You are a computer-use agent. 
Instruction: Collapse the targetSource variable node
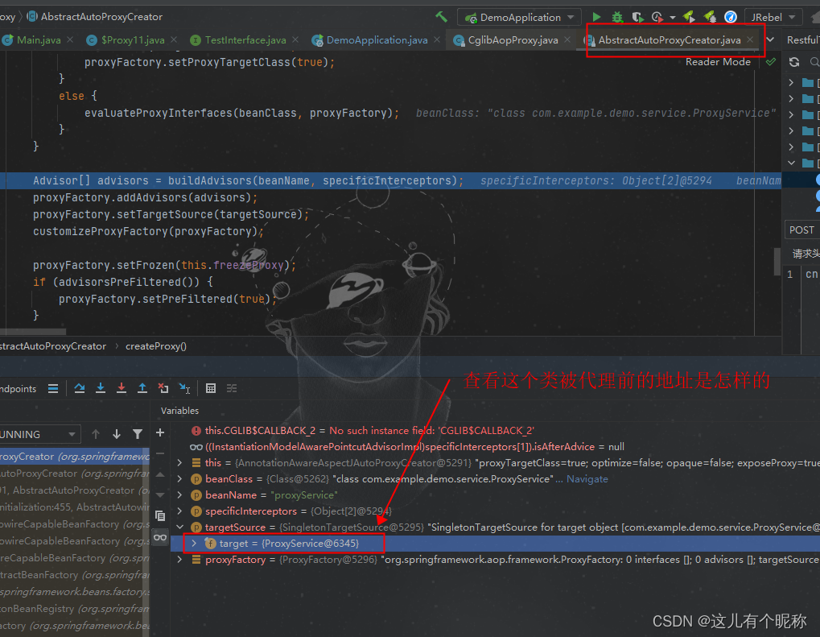pos(180,527)
